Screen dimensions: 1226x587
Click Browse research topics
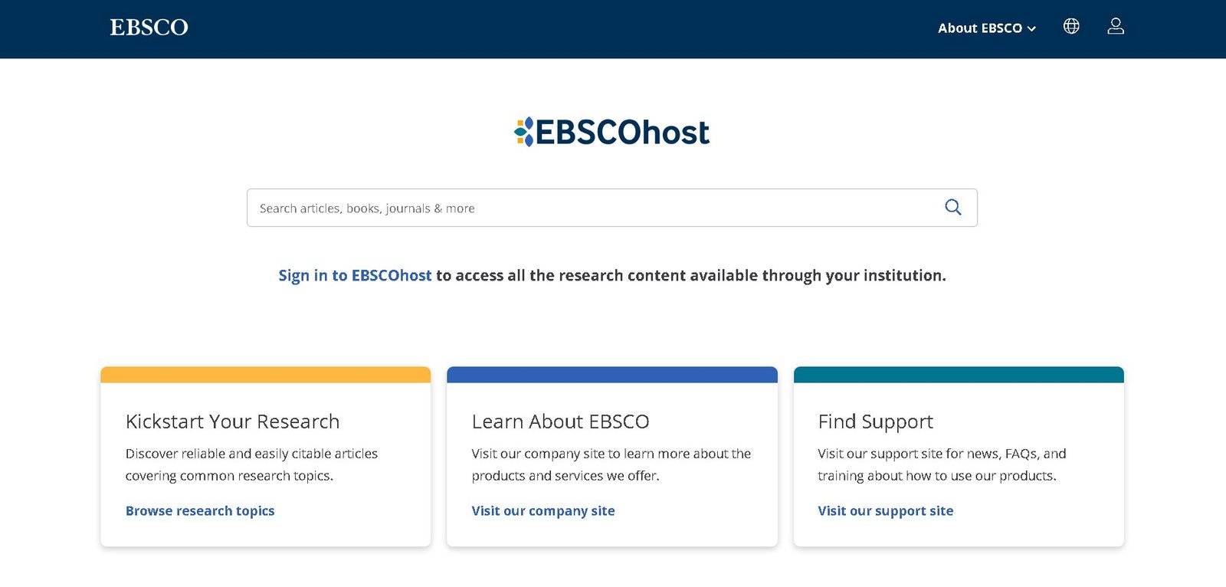coord(200,510)
